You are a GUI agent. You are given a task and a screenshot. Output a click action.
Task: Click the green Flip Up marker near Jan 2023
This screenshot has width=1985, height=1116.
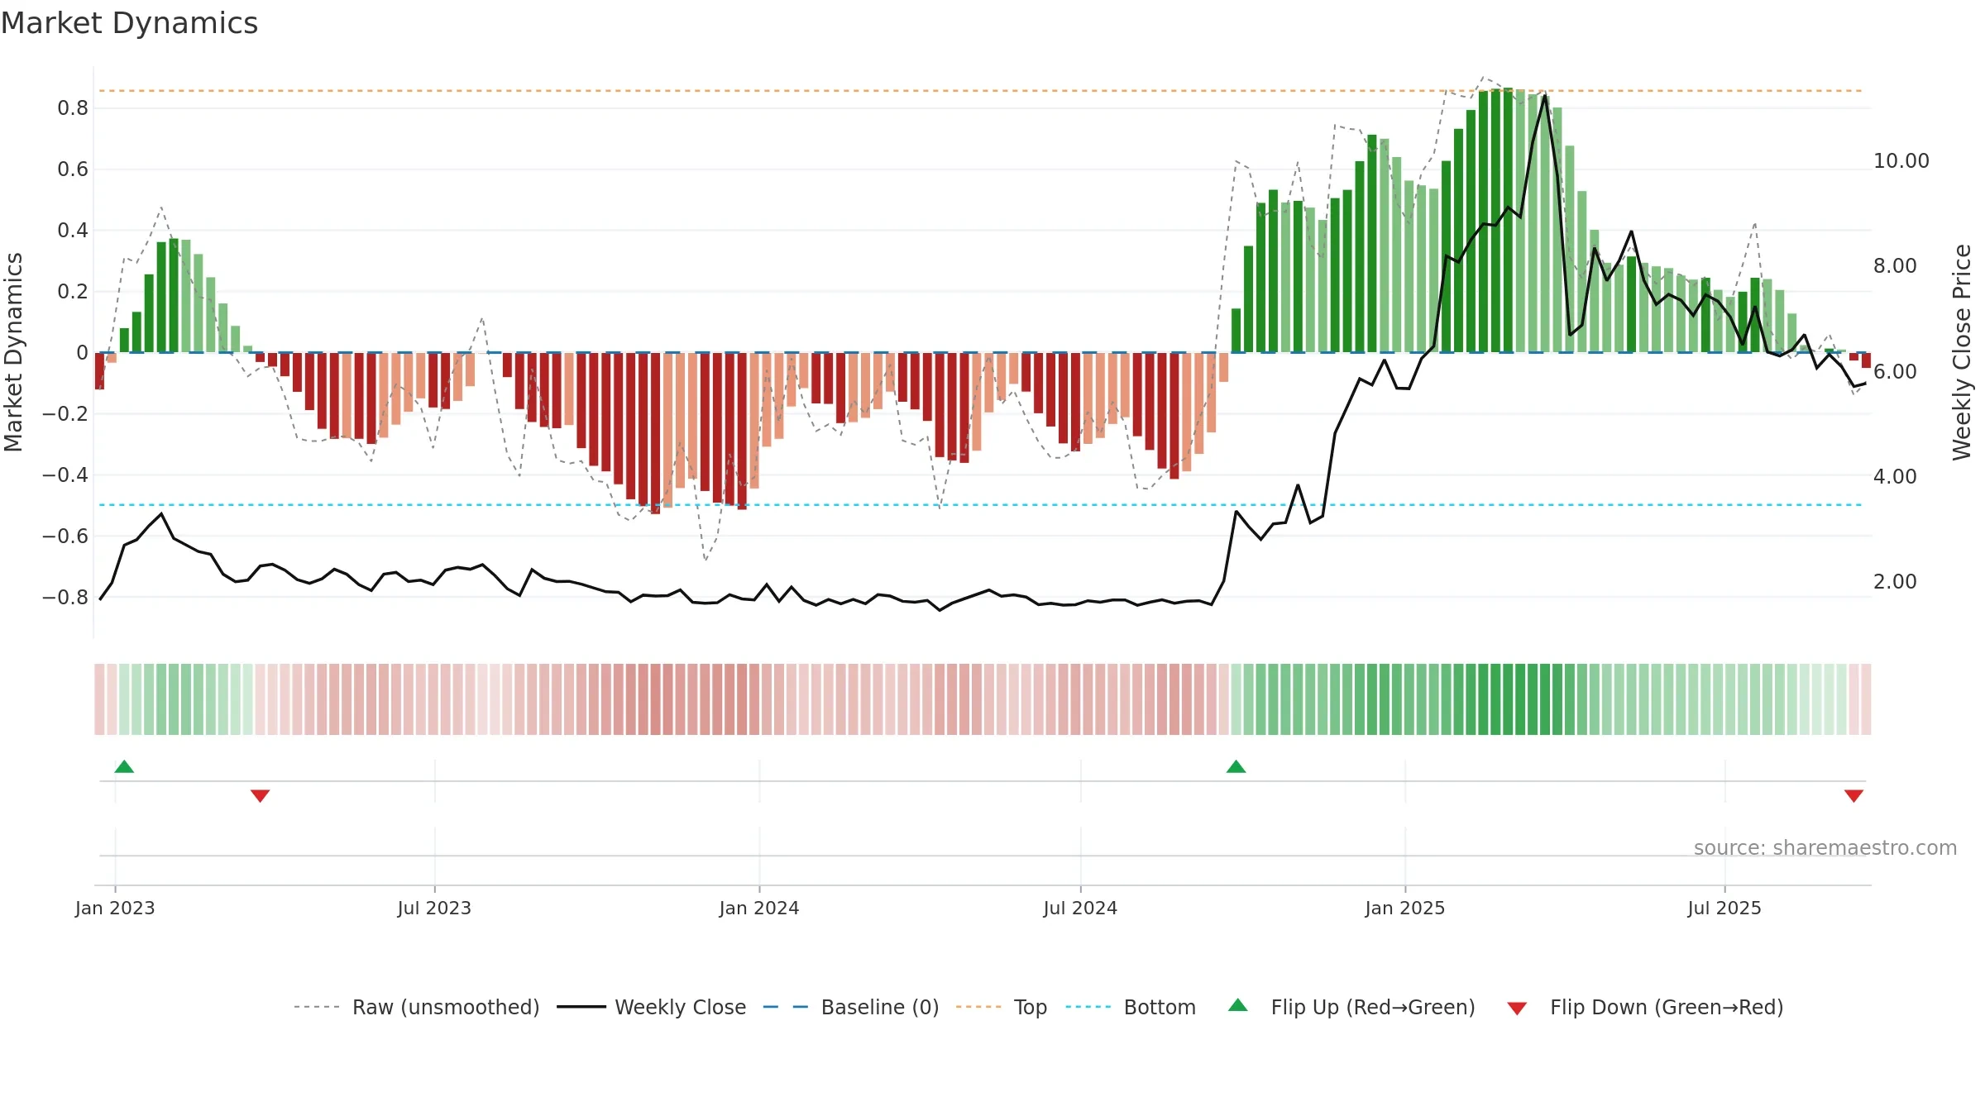[124, 766]
